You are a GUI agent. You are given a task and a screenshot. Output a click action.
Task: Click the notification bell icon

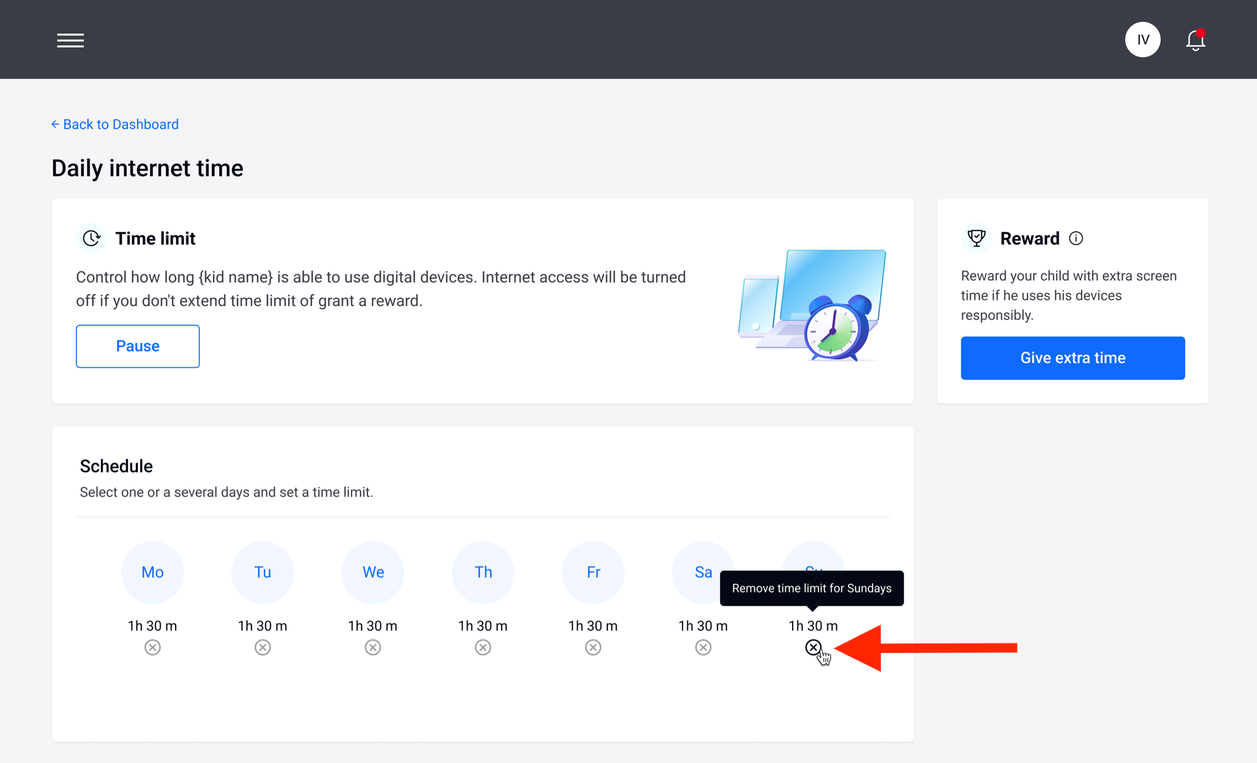tap(1195, 40)
